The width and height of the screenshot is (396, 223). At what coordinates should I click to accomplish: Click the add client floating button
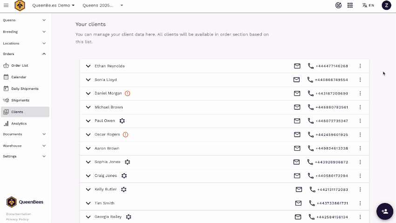click(x=385, y=211)
